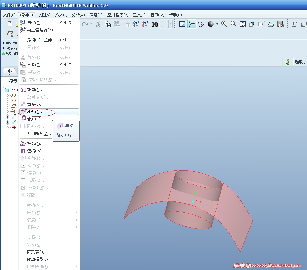Choose 再生(G) from the edit menu
The image size is (307, 270).
(49, 23)
